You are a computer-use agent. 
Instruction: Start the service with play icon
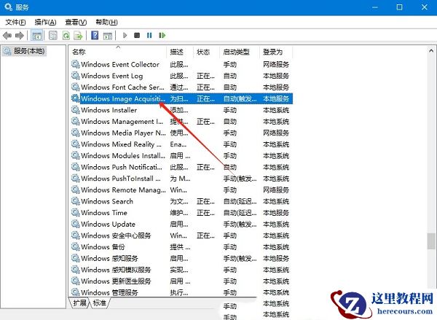click(125, 36)
